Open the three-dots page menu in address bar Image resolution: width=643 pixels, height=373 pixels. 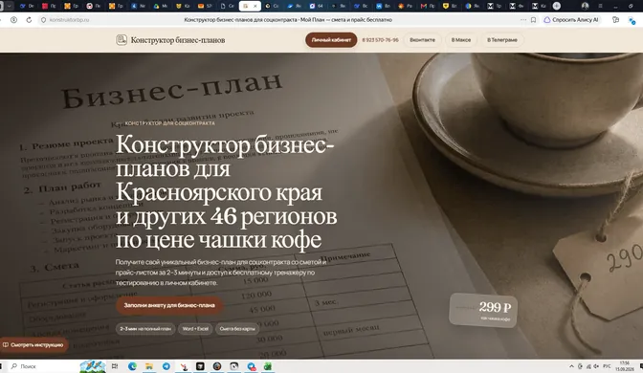(523, 20)
